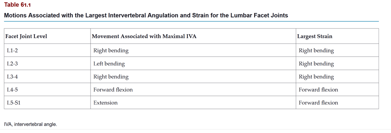Select the "Left bending" cell
Image resolution: width=391 pixels, height=133 pixels.
[x=109, y=64]
